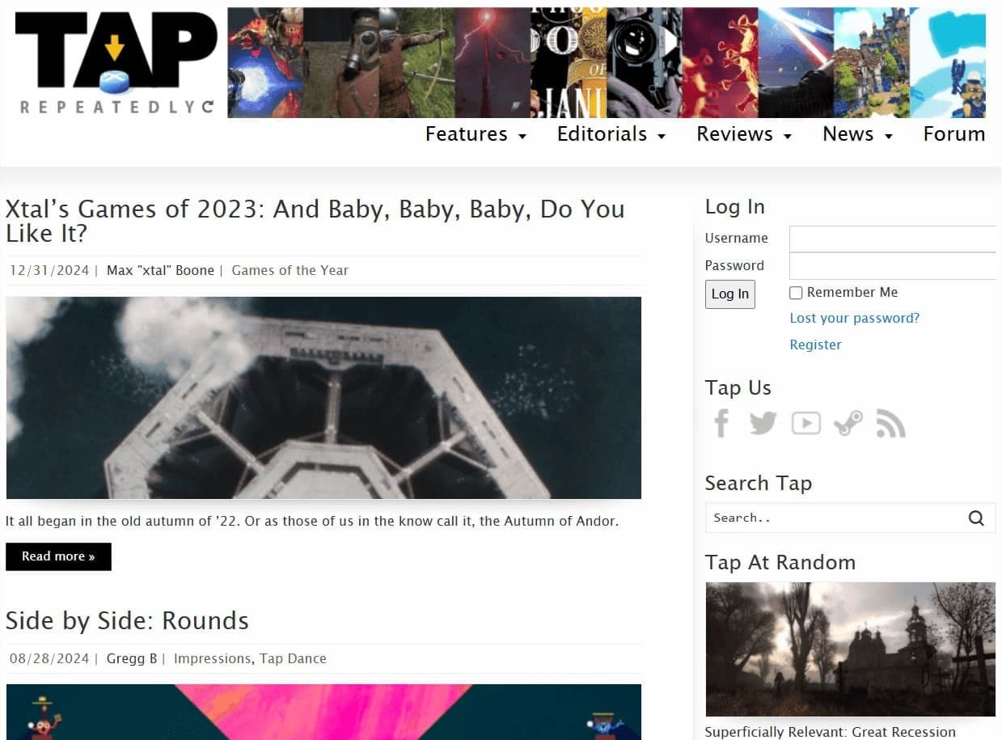
Task: Open the Lost your password link
Action: (855, 318)
